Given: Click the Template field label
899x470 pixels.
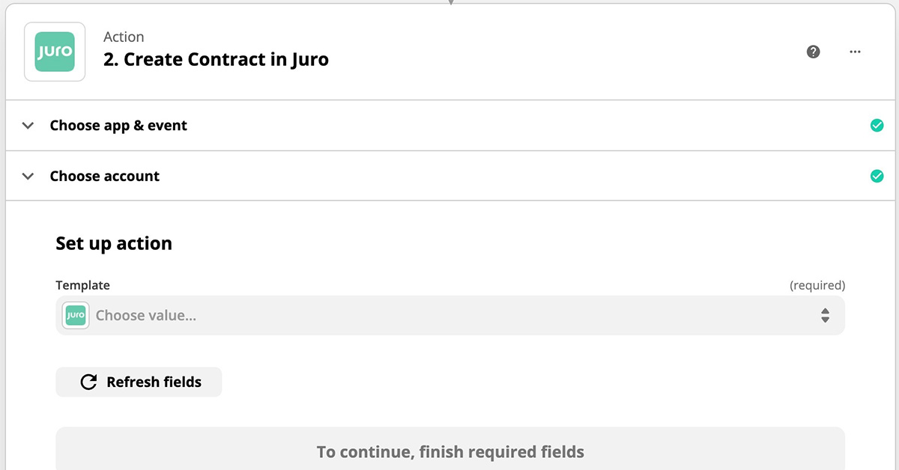Looking at the screenshot, I should coord(82,285).
